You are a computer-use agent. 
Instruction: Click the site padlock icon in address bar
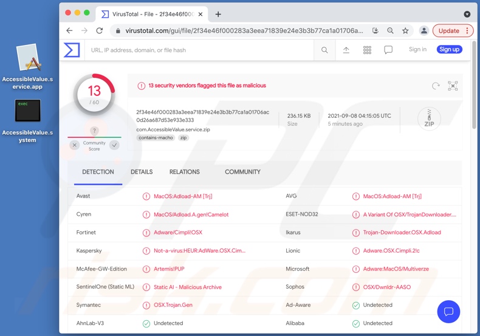pos(118,31)
